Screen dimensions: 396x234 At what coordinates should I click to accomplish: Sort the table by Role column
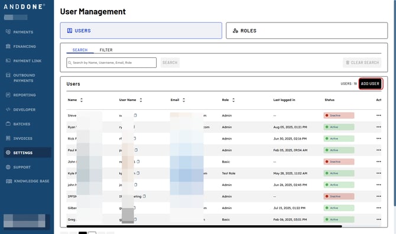click(x=233, y=100)
